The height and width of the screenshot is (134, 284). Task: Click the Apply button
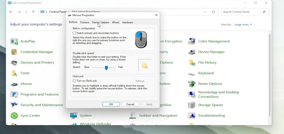[149, 104]
